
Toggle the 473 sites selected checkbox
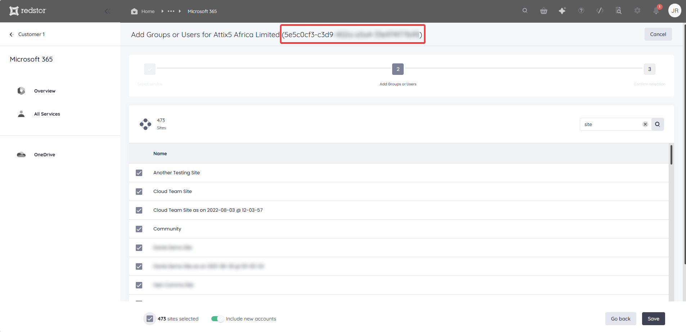(x=150, y=319)
